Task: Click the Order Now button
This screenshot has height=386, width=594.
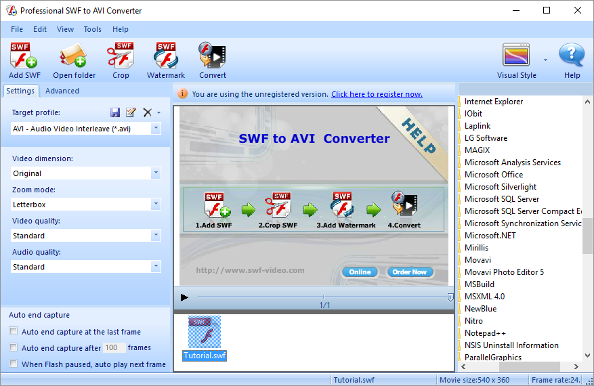Action: (410, 272)
